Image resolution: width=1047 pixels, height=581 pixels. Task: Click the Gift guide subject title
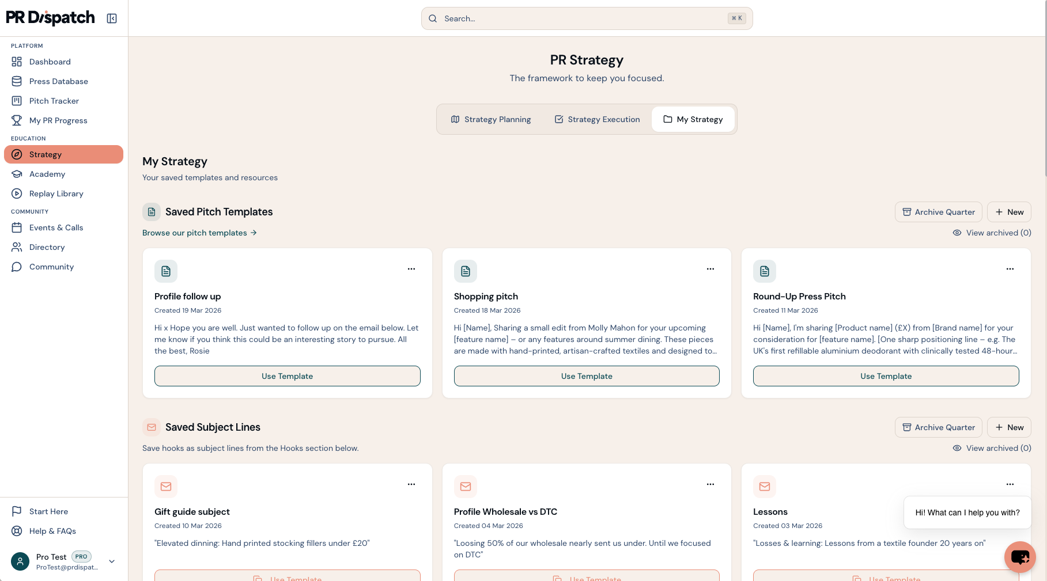(x=192, y=512)
